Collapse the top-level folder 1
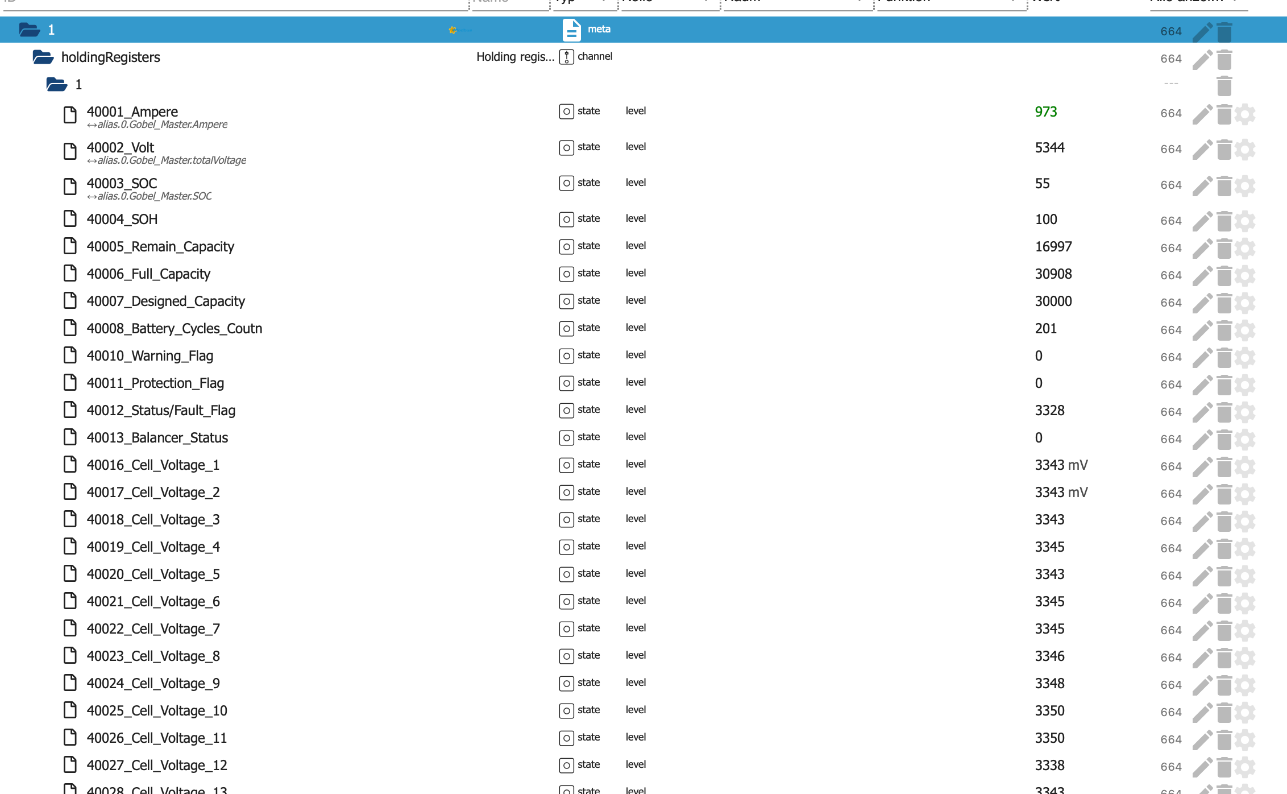Viewport: 1287px width, 794px height. (29, 30)
